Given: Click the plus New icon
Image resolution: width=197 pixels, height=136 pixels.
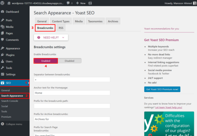Looking at the screenshot, I should click(x=77, y=3).
